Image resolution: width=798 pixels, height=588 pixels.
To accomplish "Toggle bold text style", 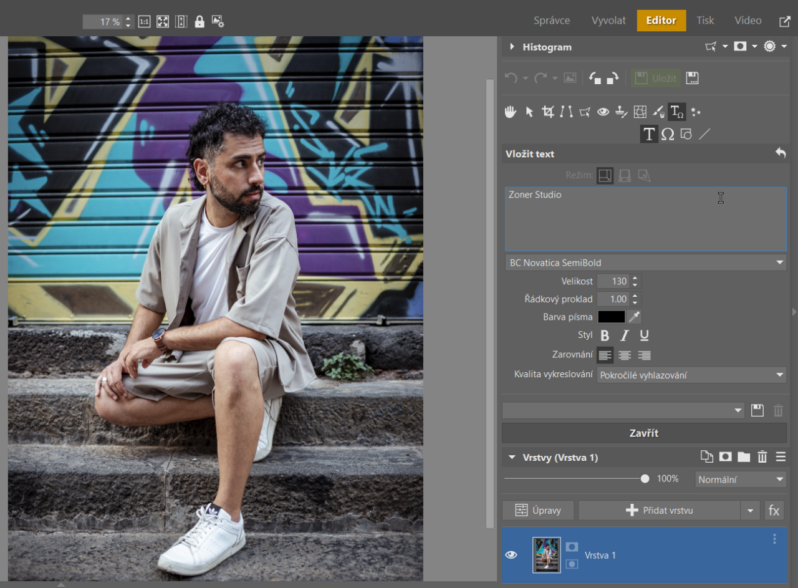I will pos(604,335).
